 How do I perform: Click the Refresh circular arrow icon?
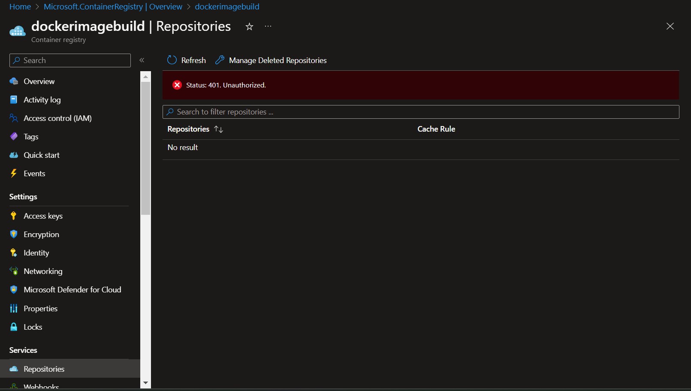click(x=172, y=60)
